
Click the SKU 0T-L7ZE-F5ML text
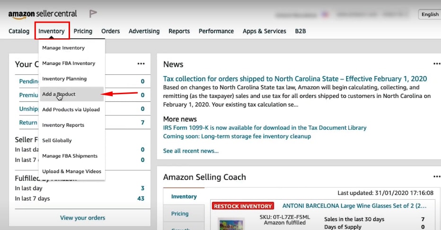[x=285, y=217]
